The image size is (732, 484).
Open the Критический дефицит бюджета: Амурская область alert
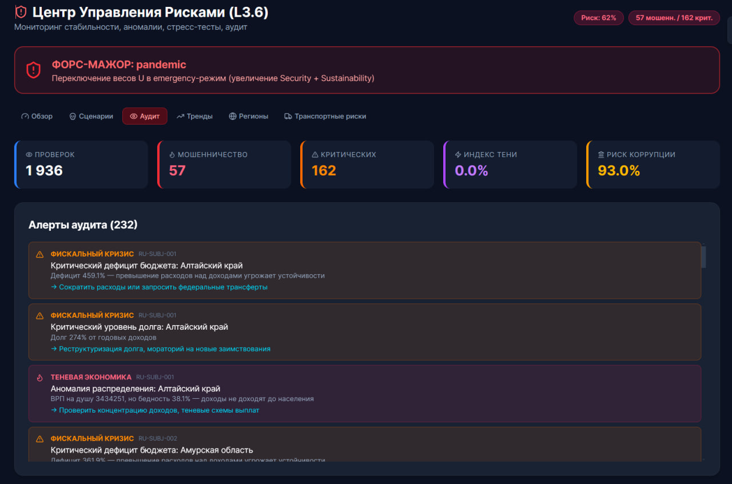[x=365, y=444]
